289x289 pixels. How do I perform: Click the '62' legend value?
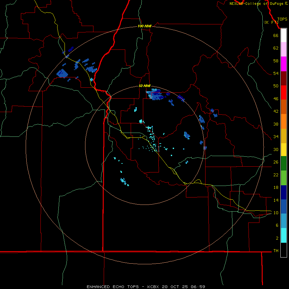[x=276, y=48]
